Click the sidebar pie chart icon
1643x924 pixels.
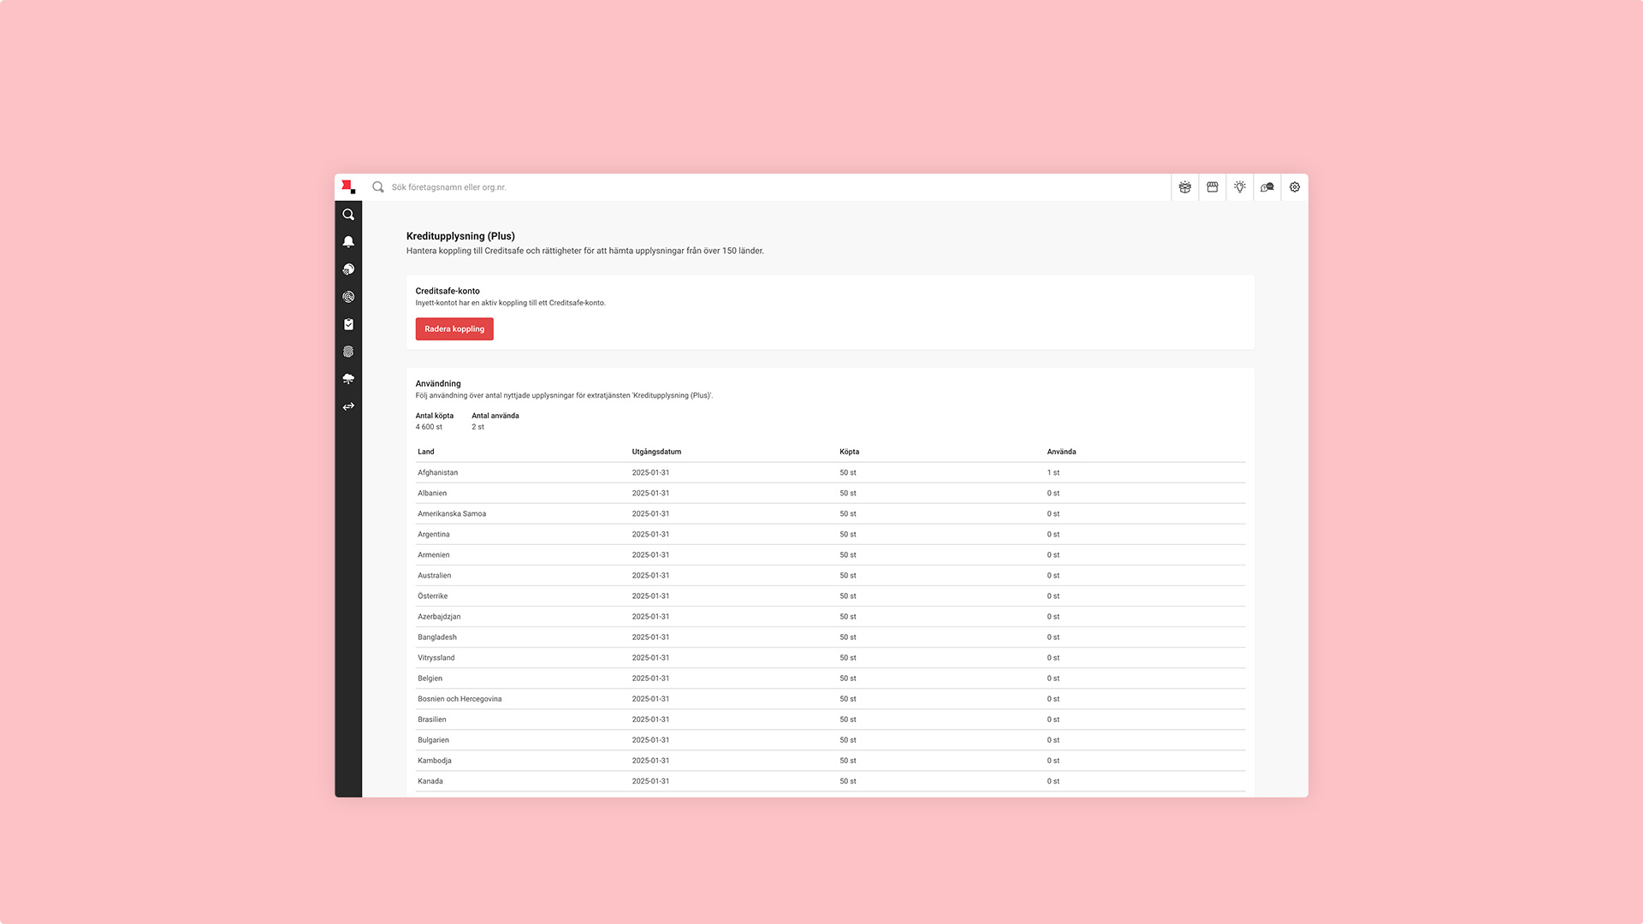pyautogui.click(x=348, y=269)
